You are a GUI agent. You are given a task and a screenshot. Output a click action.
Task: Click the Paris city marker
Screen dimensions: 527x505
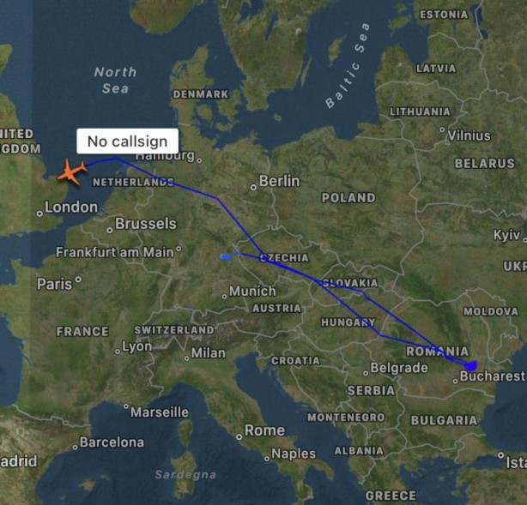78,279
